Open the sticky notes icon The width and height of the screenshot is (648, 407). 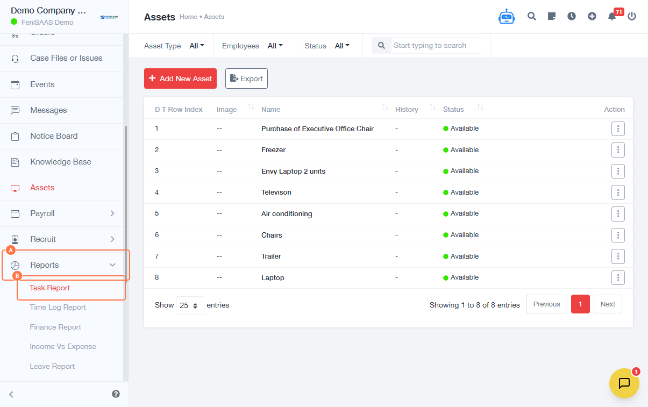(x=552, y=16)
